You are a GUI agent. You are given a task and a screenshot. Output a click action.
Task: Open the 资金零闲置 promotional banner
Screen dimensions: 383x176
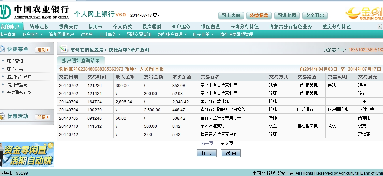27,154
